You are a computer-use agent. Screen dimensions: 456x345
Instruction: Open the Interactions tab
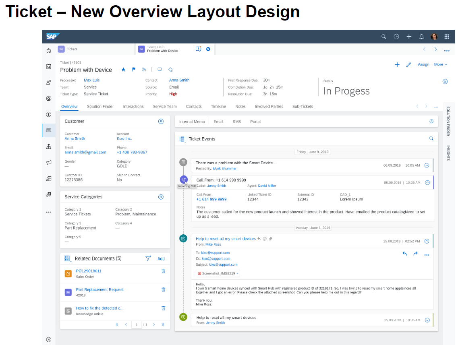pos(133,106)
